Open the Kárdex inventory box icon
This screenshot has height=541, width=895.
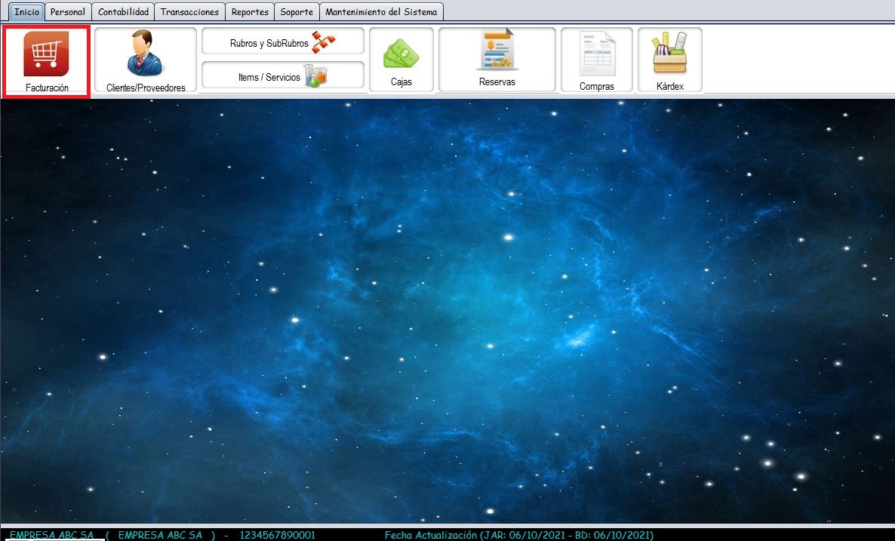[669, 61]
